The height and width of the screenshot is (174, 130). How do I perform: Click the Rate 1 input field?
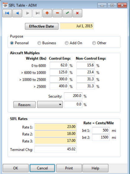pos(55,127)
